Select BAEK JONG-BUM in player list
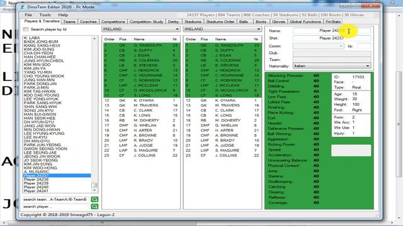403x226 pixels. point(41,41)
